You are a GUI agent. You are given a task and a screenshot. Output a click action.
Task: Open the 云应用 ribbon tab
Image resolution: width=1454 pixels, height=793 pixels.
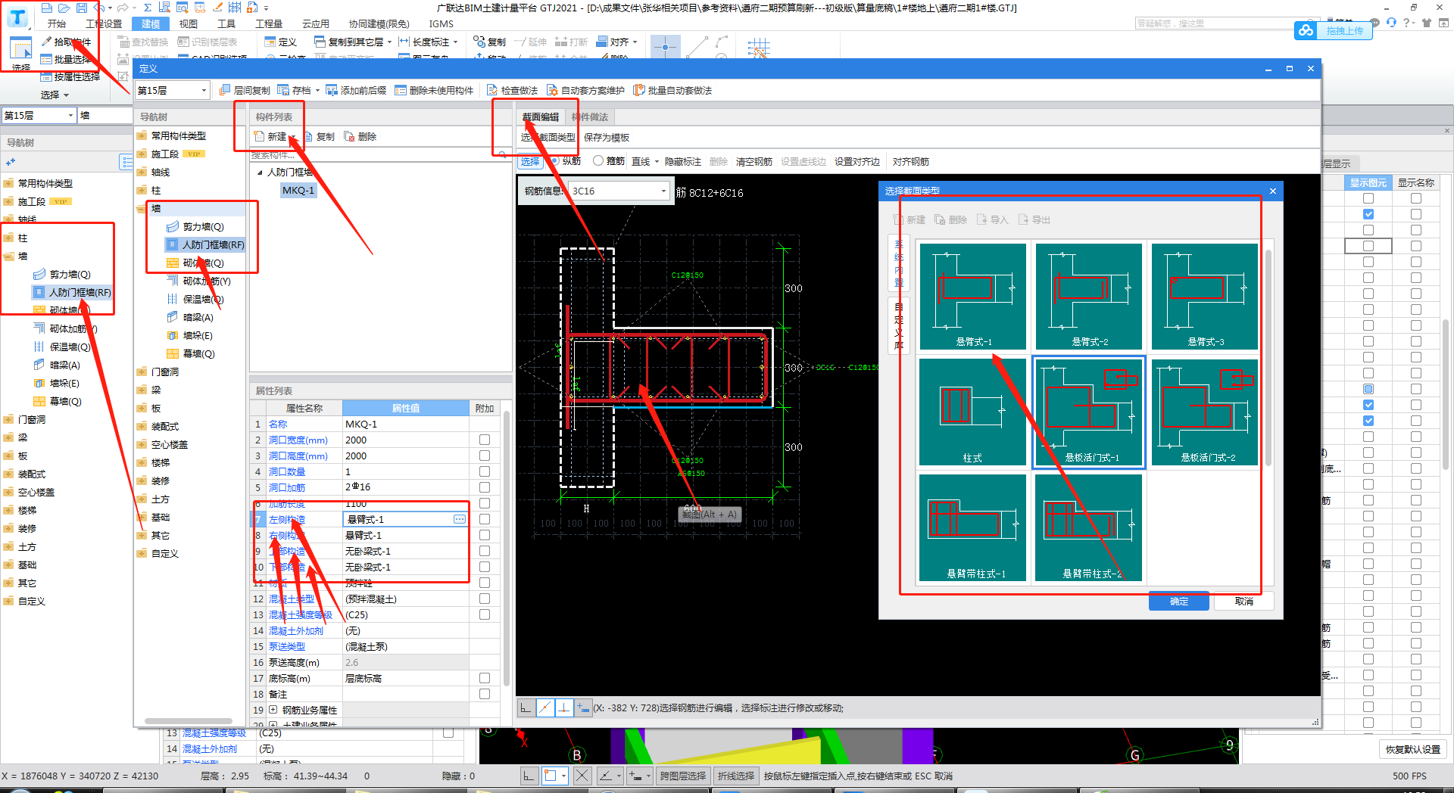click(316, 23)
